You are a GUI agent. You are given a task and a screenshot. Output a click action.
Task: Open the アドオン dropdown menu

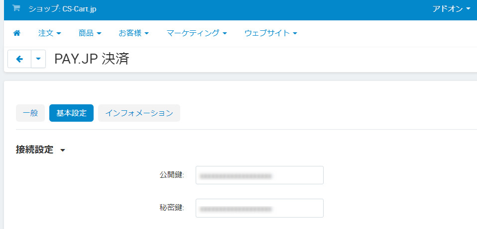452,8
